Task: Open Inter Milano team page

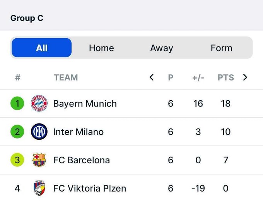Action: click(x=79, y=132)
